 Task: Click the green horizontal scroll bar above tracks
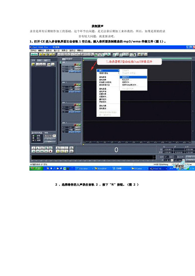point(137,59)
